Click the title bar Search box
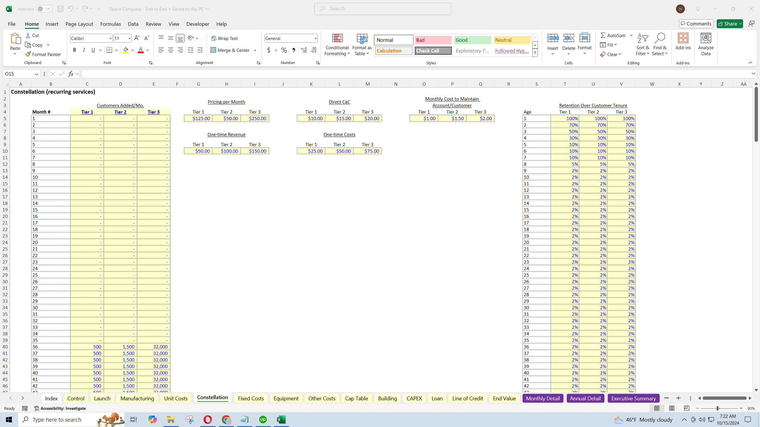The height and width of the screenshot is (427, 760). point(383,9)
